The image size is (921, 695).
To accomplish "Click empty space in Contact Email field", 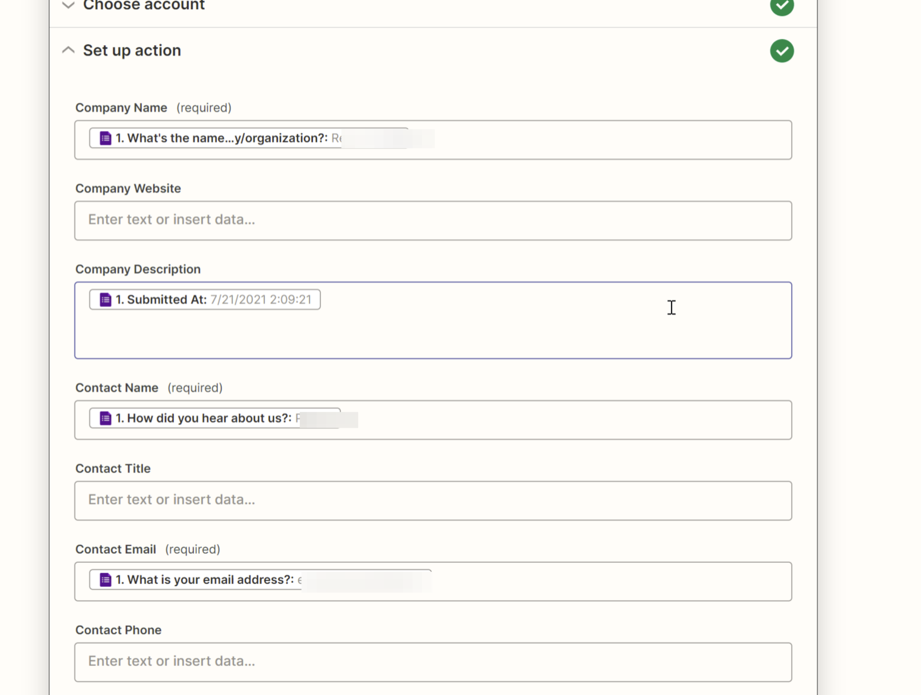I will (x=601, y=582).
